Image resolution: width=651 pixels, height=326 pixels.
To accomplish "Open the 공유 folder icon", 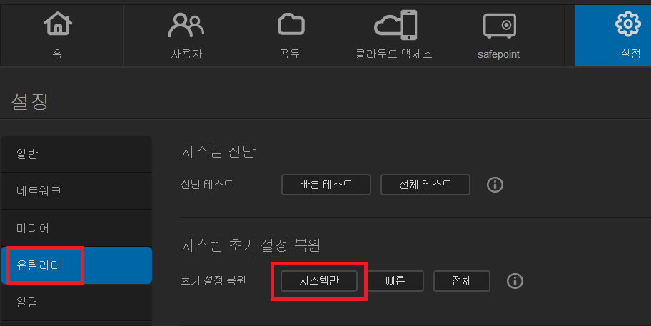I will pyautogui.click(x=291, y=24).
